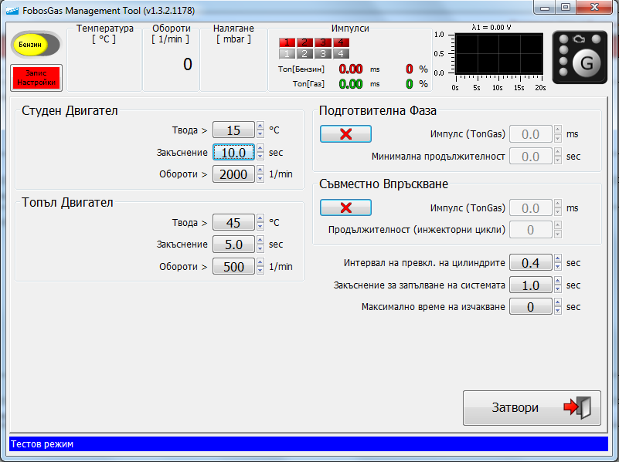
Task: Select the system filling delay 1.0 field
Action: point(530,285)
